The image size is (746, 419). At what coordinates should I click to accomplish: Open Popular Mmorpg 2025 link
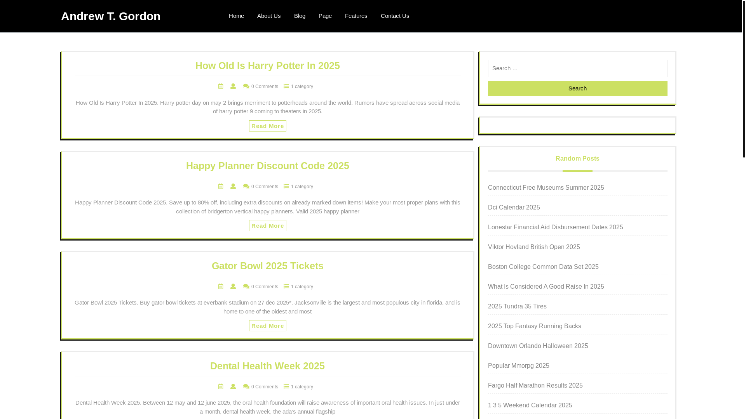[519, 366]
